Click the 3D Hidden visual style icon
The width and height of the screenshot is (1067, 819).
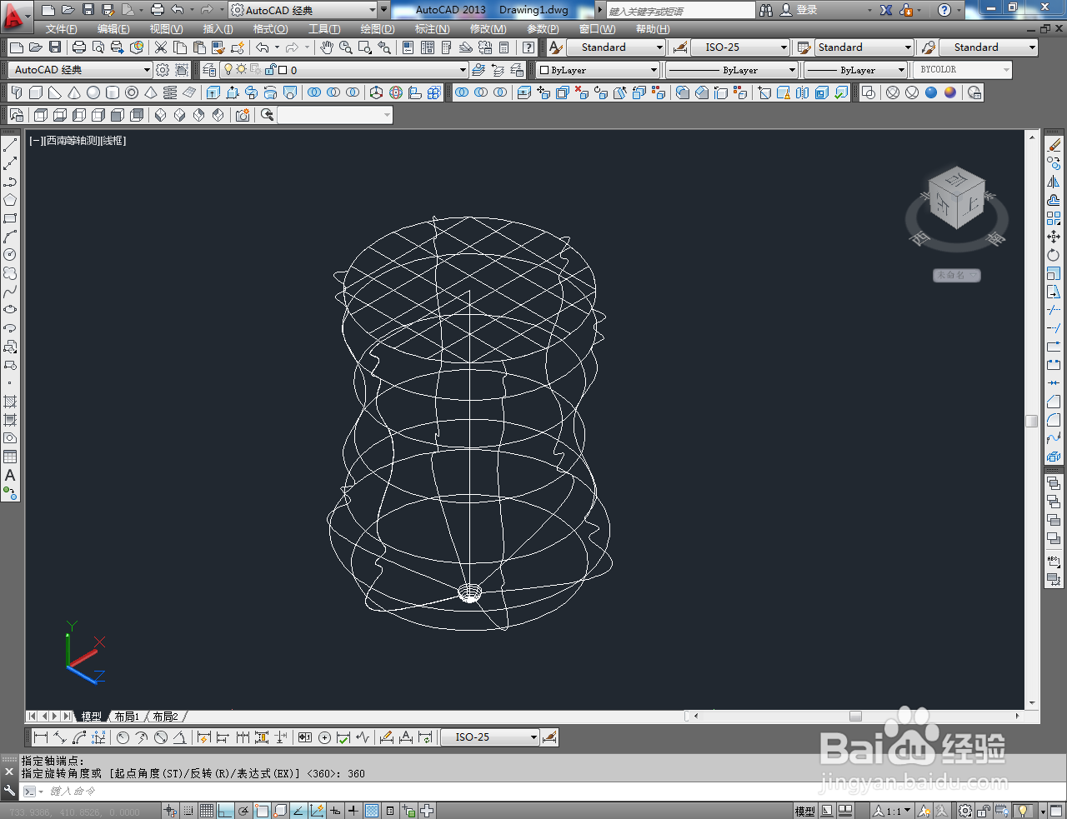(x=912, y=92)
